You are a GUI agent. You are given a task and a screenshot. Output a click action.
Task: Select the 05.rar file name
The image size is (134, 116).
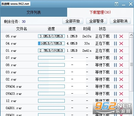(11, 36)
